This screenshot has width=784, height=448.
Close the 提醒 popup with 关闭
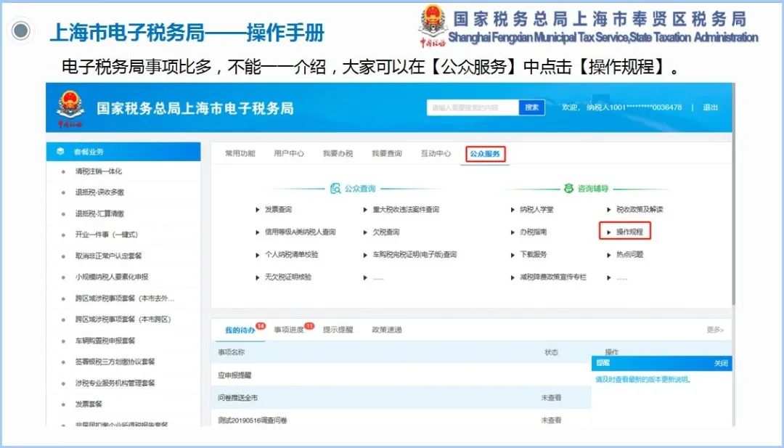tap(721, 364)
